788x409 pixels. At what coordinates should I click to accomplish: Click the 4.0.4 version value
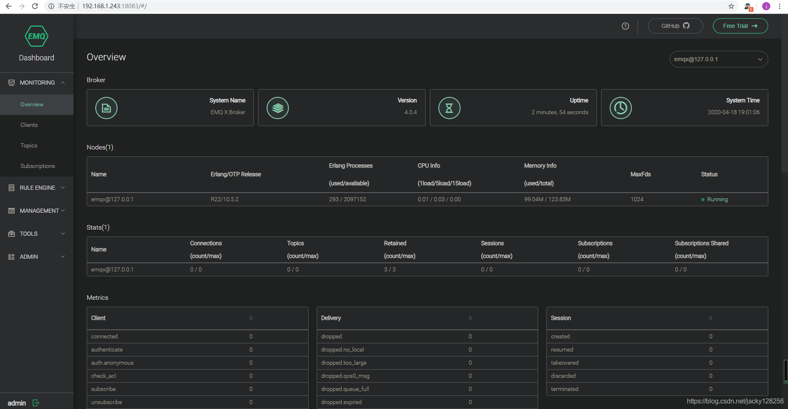pyautogui.click(x=410, y=112)
